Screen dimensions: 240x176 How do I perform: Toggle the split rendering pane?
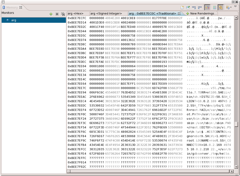[215, 7]
